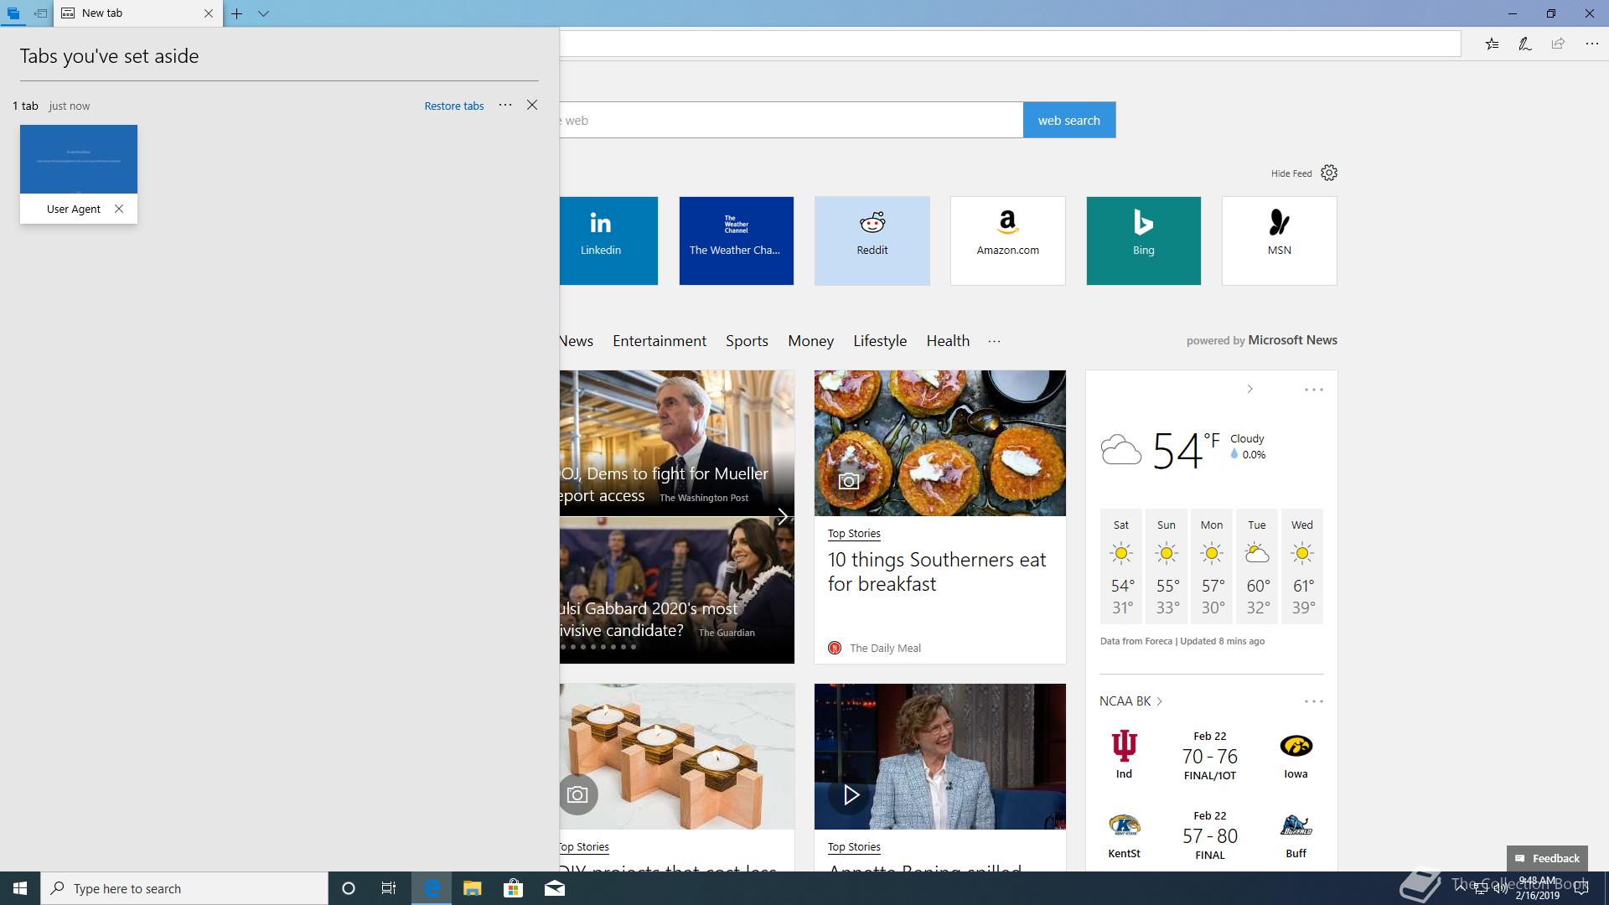
Task: Open Cortana circle icon
Action: (349, 888)
